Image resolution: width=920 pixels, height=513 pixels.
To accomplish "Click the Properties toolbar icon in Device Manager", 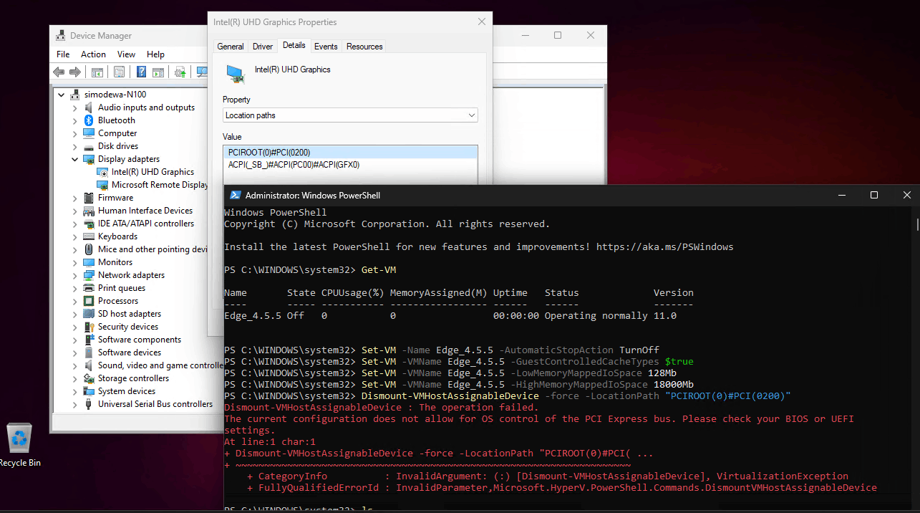I will pyautogui.click(x=119, y=72).
